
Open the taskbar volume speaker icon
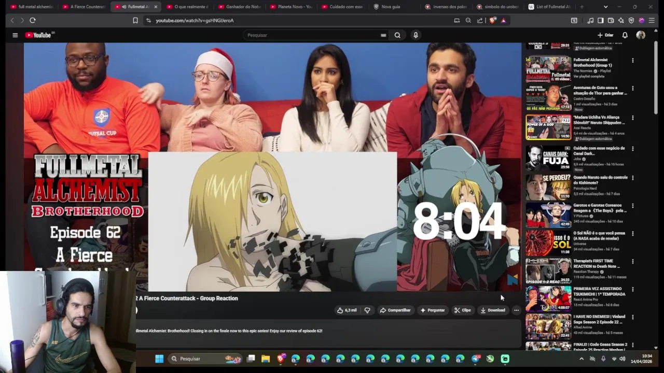[x=622, y=358]
